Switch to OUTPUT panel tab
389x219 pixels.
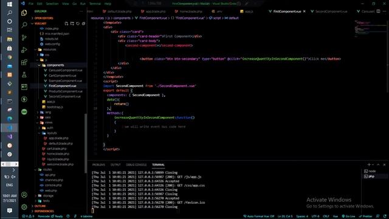(x=115, y=165)
